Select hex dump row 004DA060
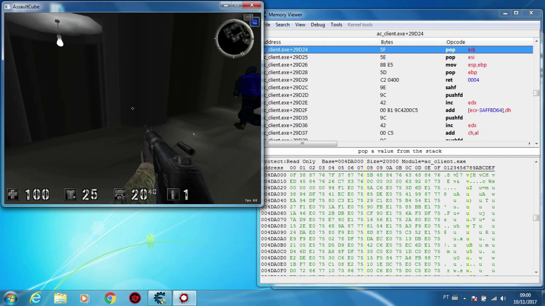The height and width of the screenshot is (306, 545). point(378,213)
